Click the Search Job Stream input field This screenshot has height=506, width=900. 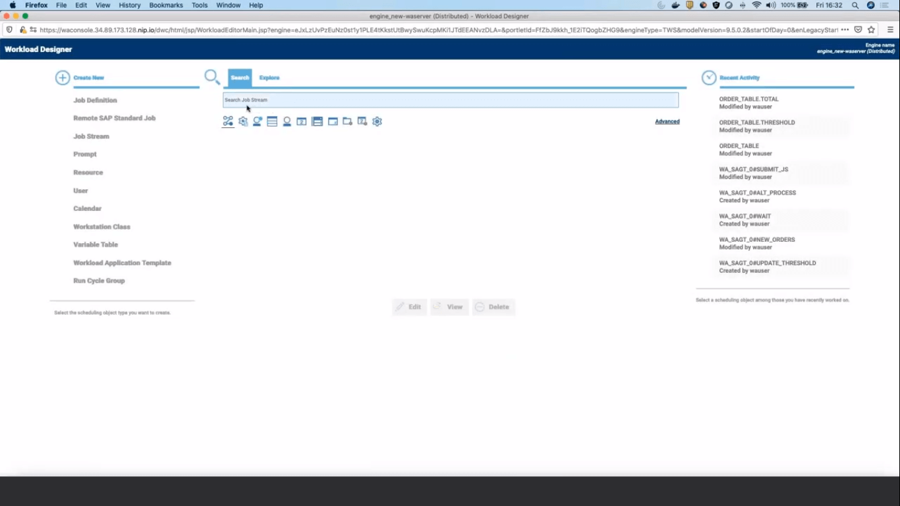pos(450,100)
